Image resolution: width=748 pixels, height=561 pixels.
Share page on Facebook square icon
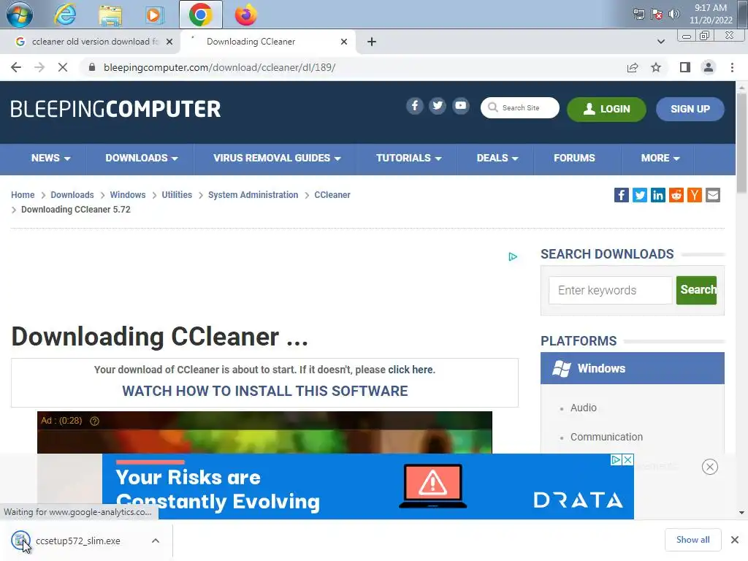tap(621, 195)
